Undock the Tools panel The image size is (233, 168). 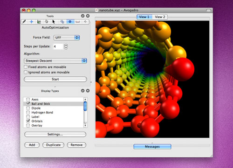[x=83, y=16]
